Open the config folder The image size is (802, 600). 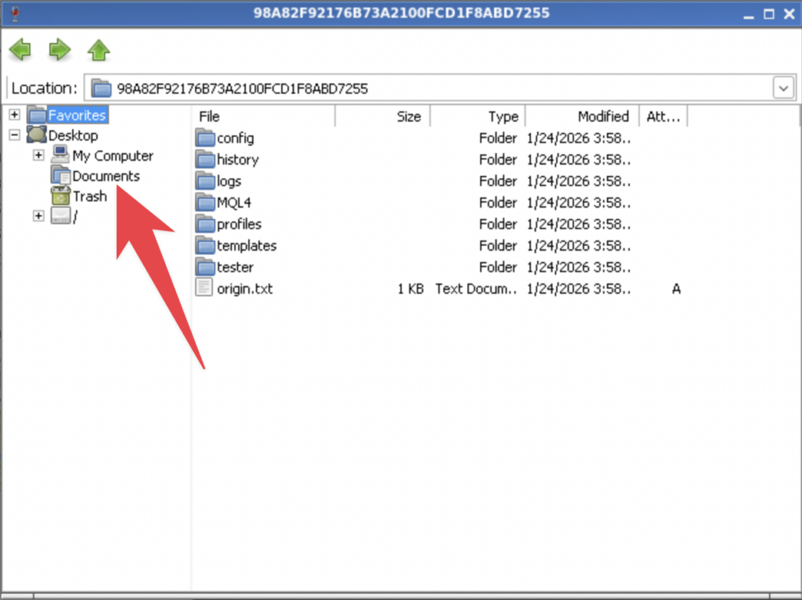(235, 138)
